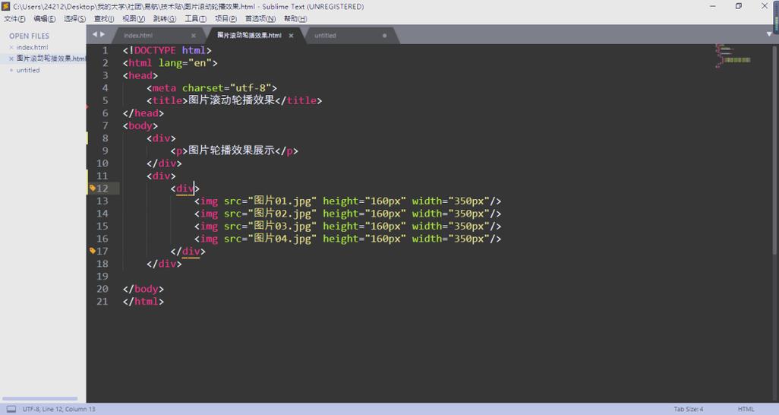Close index.html in Open Files sidebar
This screenshot has height=415, width=779.
11,47
